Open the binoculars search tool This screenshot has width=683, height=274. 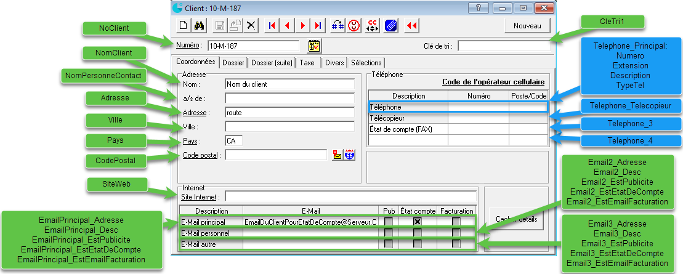tap(199, 25)
